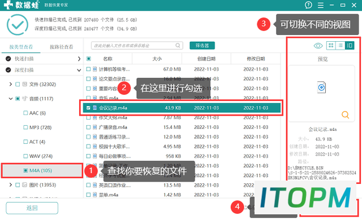Switch to 按路径查看 tab
This screenshot has height=220, width=362.
click(62, 47)
